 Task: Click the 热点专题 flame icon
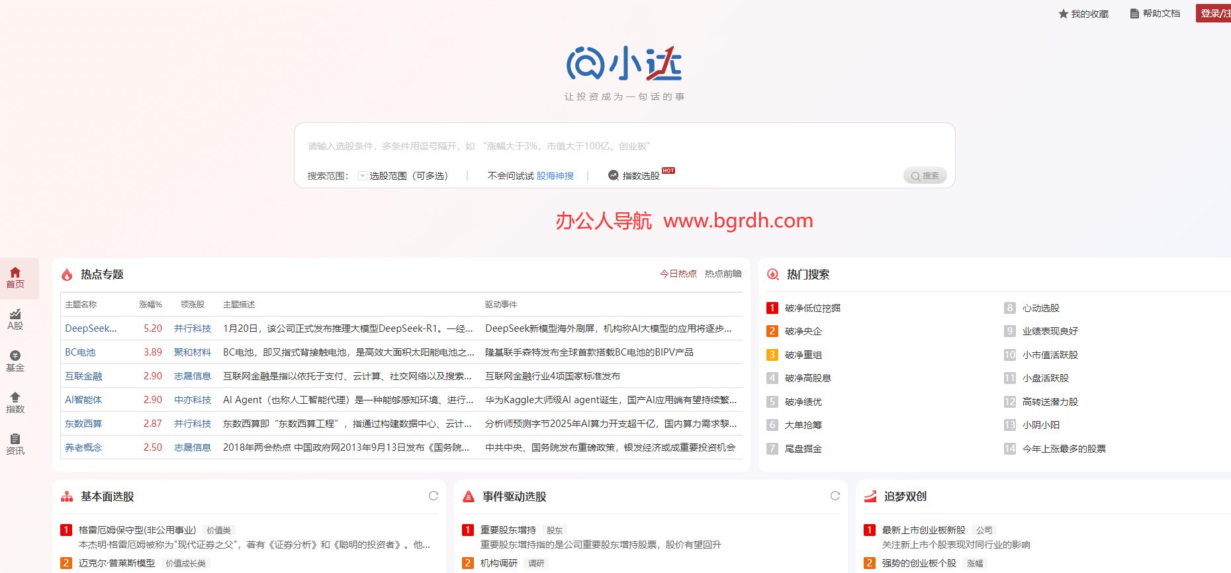(x=67, y=274)
